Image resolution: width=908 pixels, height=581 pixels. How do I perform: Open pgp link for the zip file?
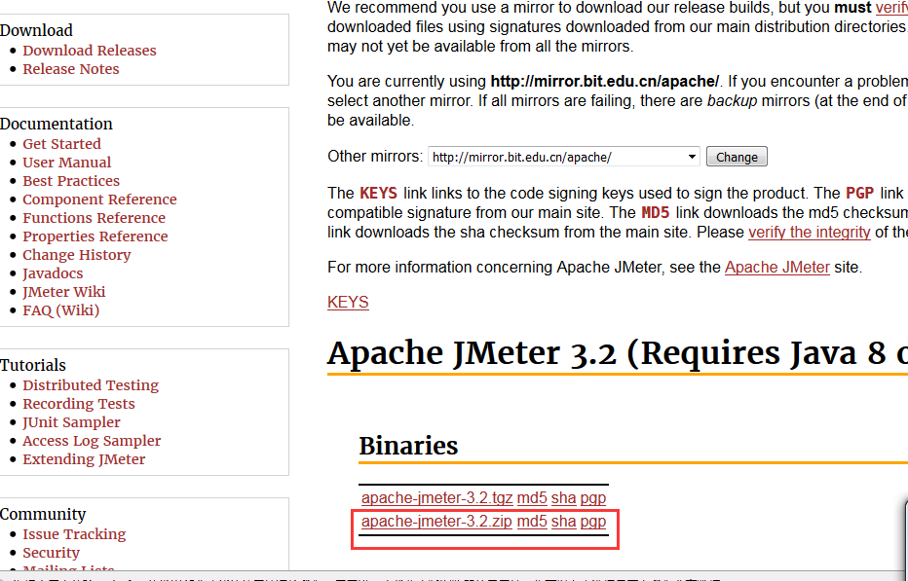(x=593, y=522)
